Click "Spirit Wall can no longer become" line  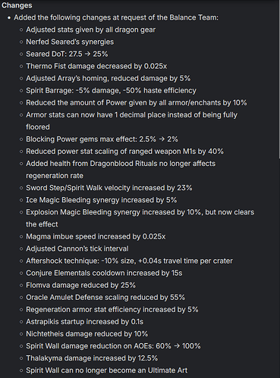[x=106, y=370]
